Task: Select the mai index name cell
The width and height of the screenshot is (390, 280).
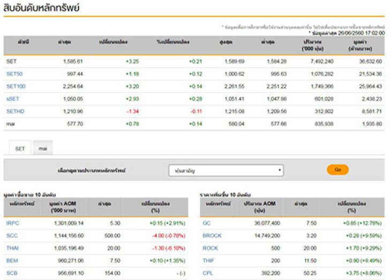Action: tap(11, 124)
